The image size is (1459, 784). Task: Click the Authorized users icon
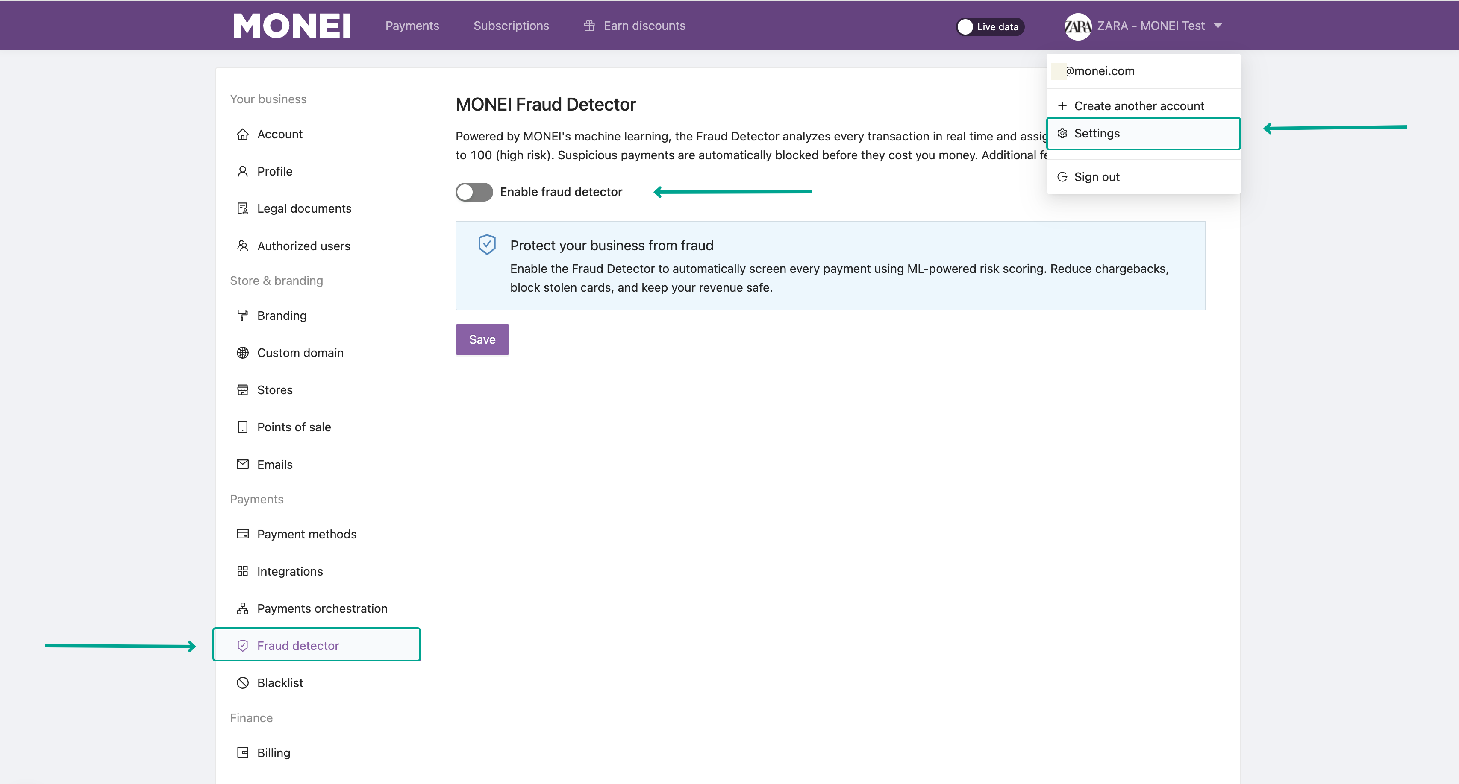(x=242, y=246)
